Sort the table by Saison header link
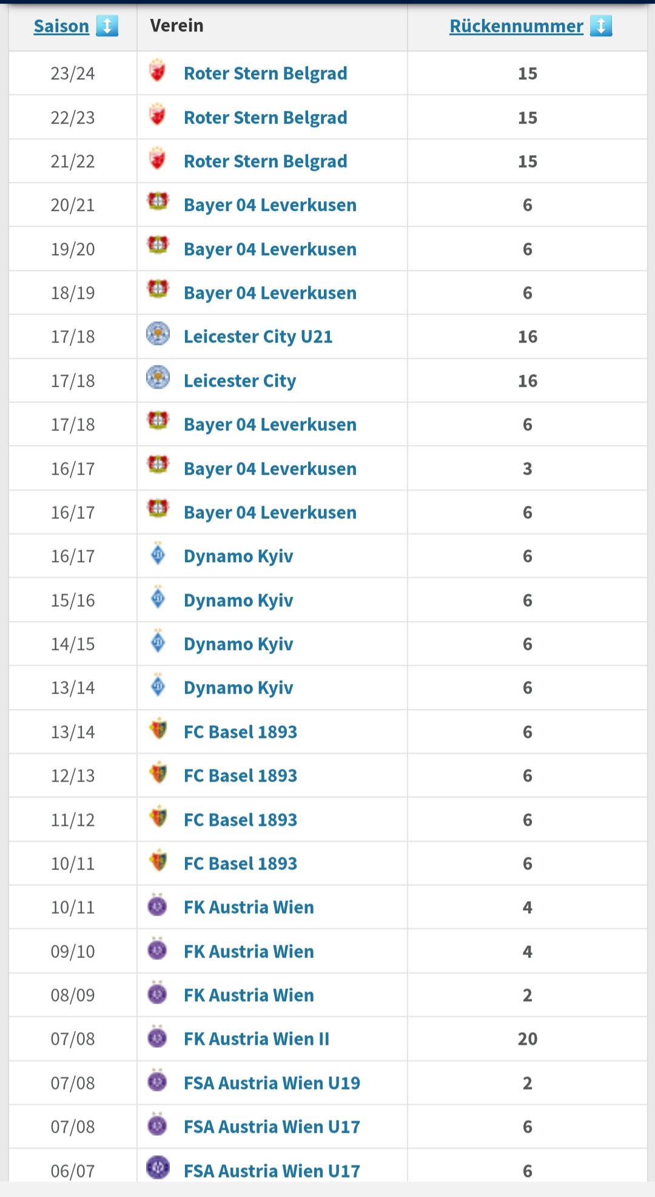Image resolution: width=655 pixels, height=1197 pixels. tap(61, 26)
